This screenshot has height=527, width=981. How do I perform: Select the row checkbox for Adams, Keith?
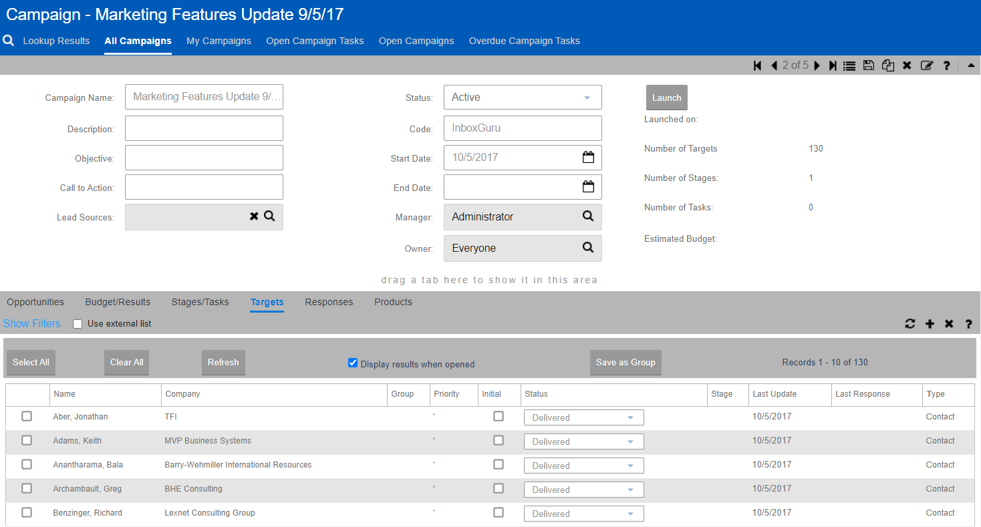point(27,440)
